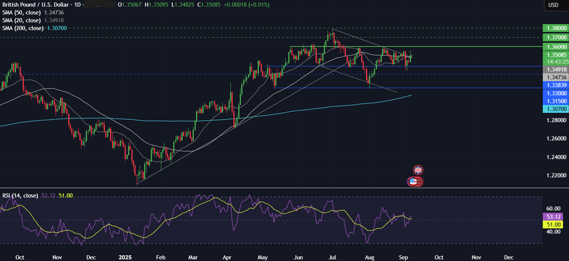The width and height of the screenshot is (569, 261).
Task: Click the purple 53.12 RSI axis label
Action: click(x=554, y=217)
